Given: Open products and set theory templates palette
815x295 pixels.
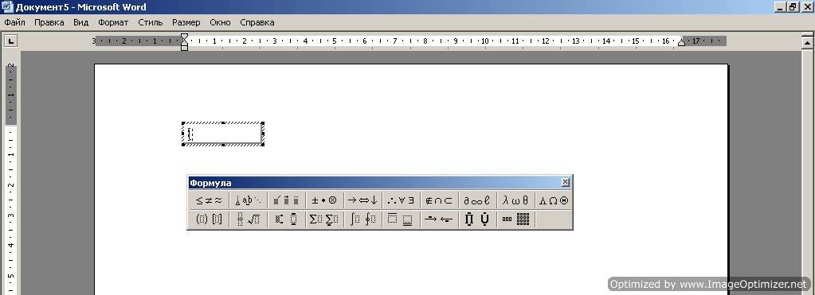Looking at the screenshot, I should point(477,219).
